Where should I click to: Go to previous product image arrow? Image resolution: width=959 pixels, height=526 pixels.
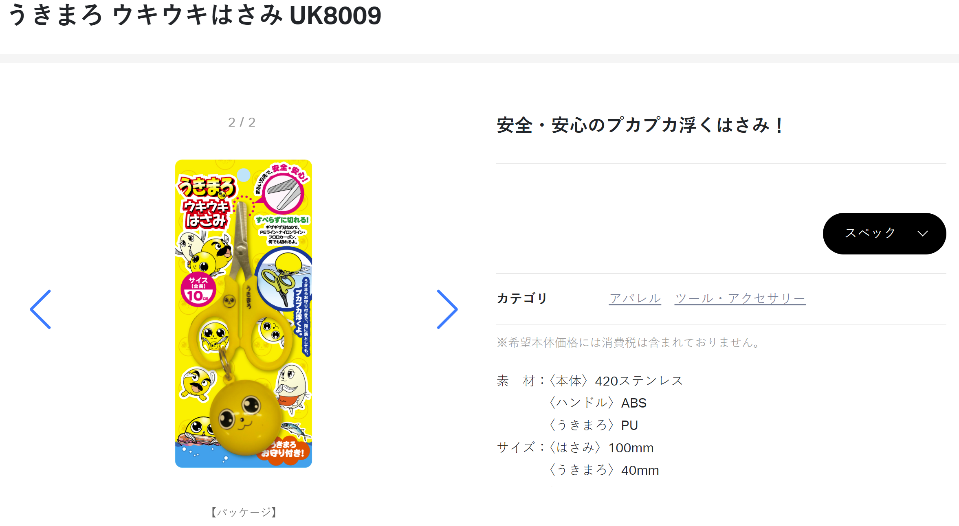tap(40, 309)
